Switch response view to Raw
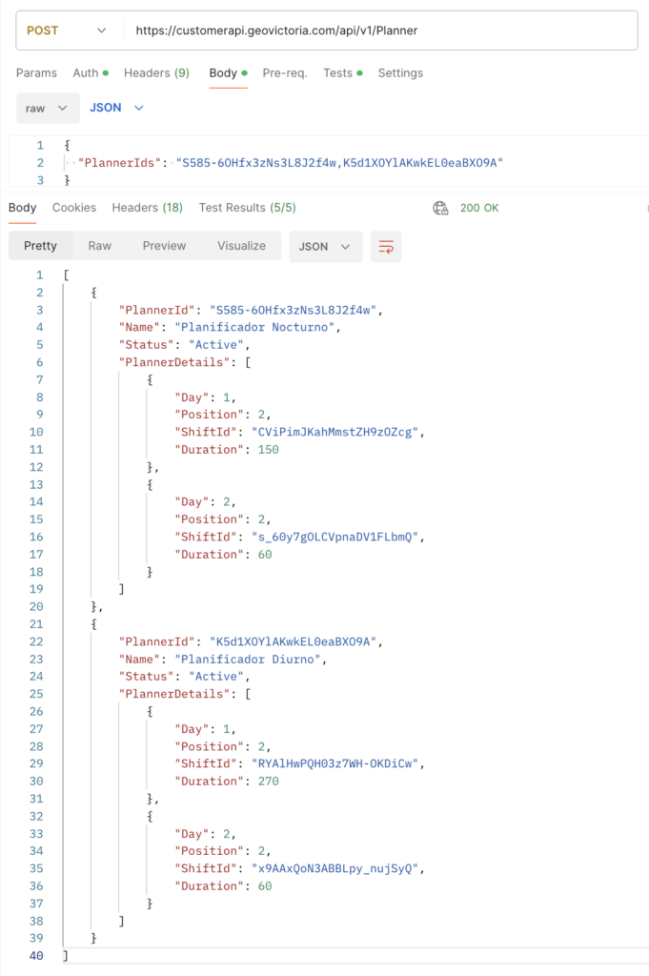 pyautogui.click(x=100, y=246)
